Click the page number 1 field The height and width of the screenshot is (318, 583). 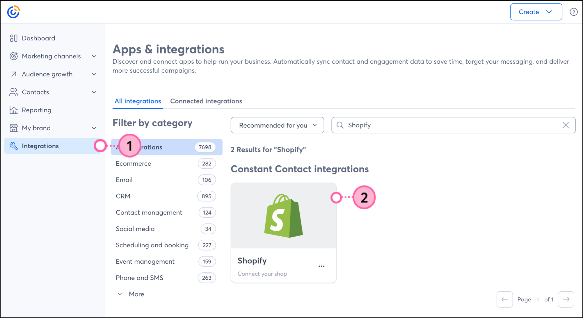[x=538, y=299]
